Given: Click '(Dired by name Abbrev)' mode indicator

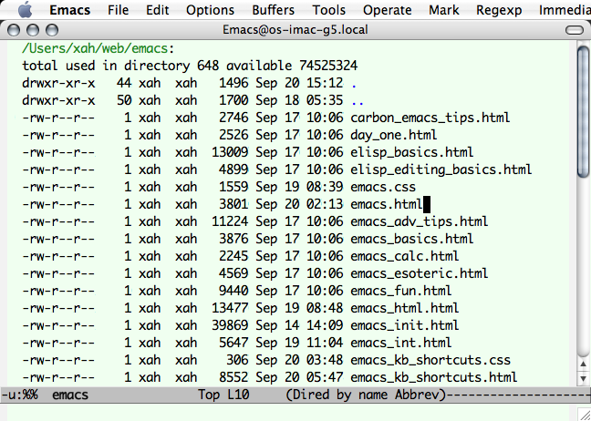Looking at the screenshot, I should pos(366,395).
